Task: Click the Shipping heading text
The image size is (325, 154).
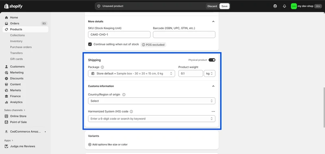Action: (94, 60)
